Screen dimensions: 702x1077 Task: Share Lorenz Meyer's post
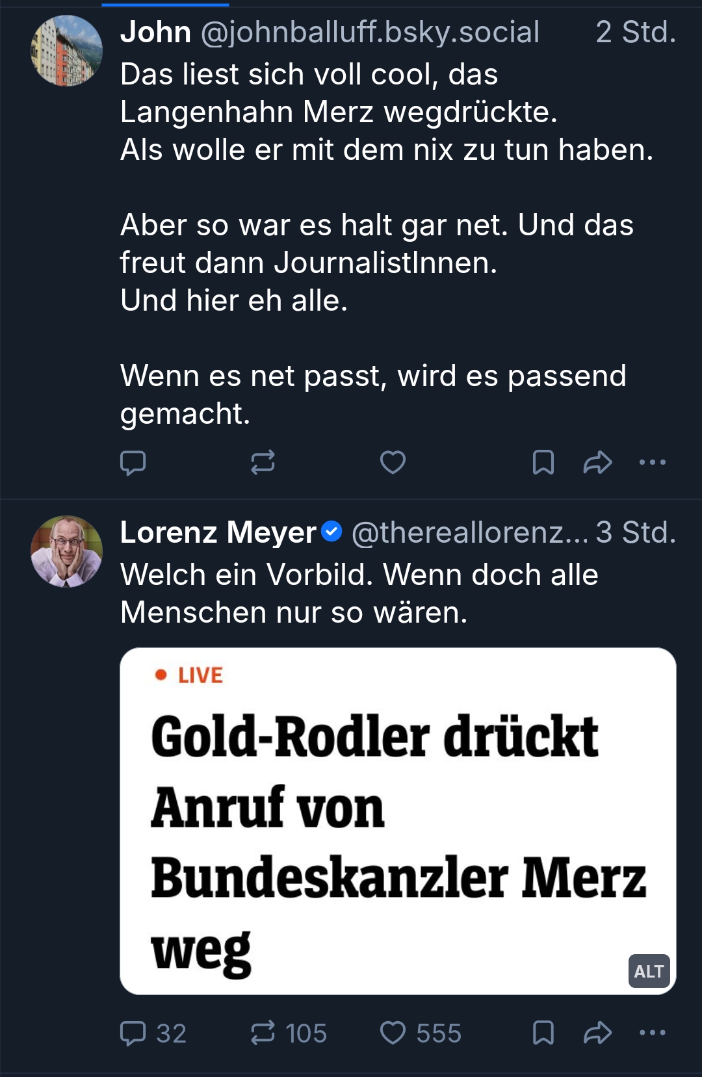tap(597, 1033)
